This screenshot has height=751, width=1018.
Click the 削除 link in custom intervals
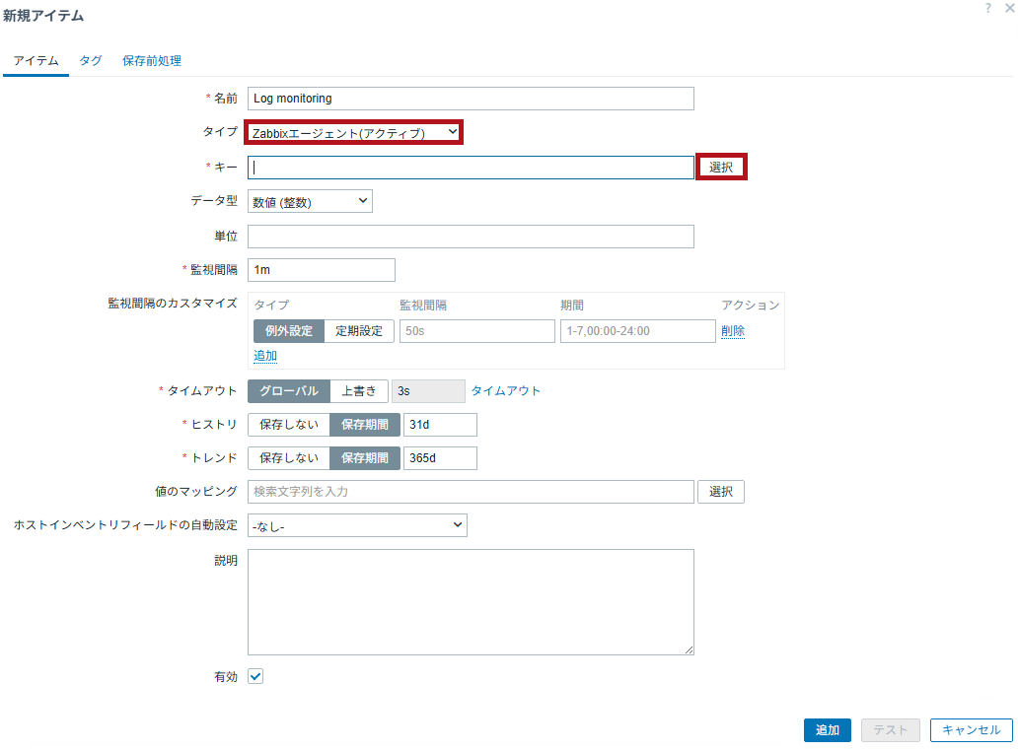click(x=733, y=331)
